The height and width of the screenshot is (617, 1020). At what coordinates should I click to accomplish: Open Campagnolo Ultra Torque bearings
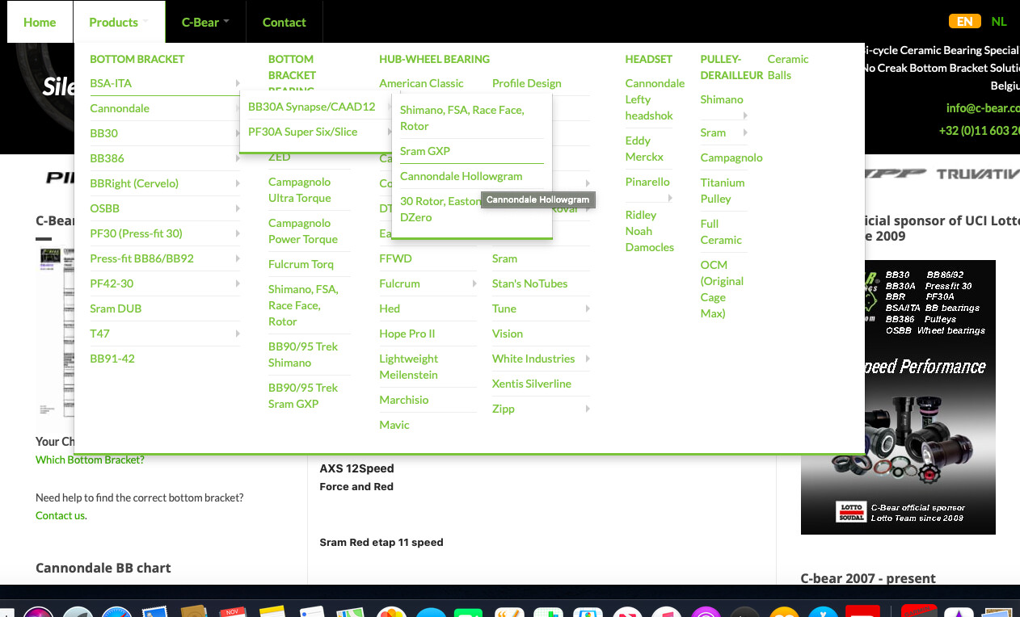click(x=300, y=190)
